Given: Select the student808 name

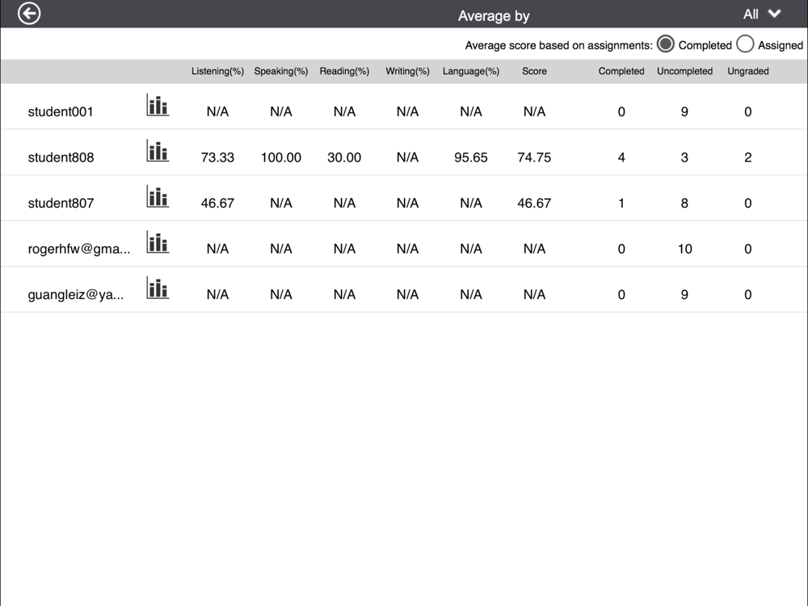Looking at the screenshot, I should point(61,158).
